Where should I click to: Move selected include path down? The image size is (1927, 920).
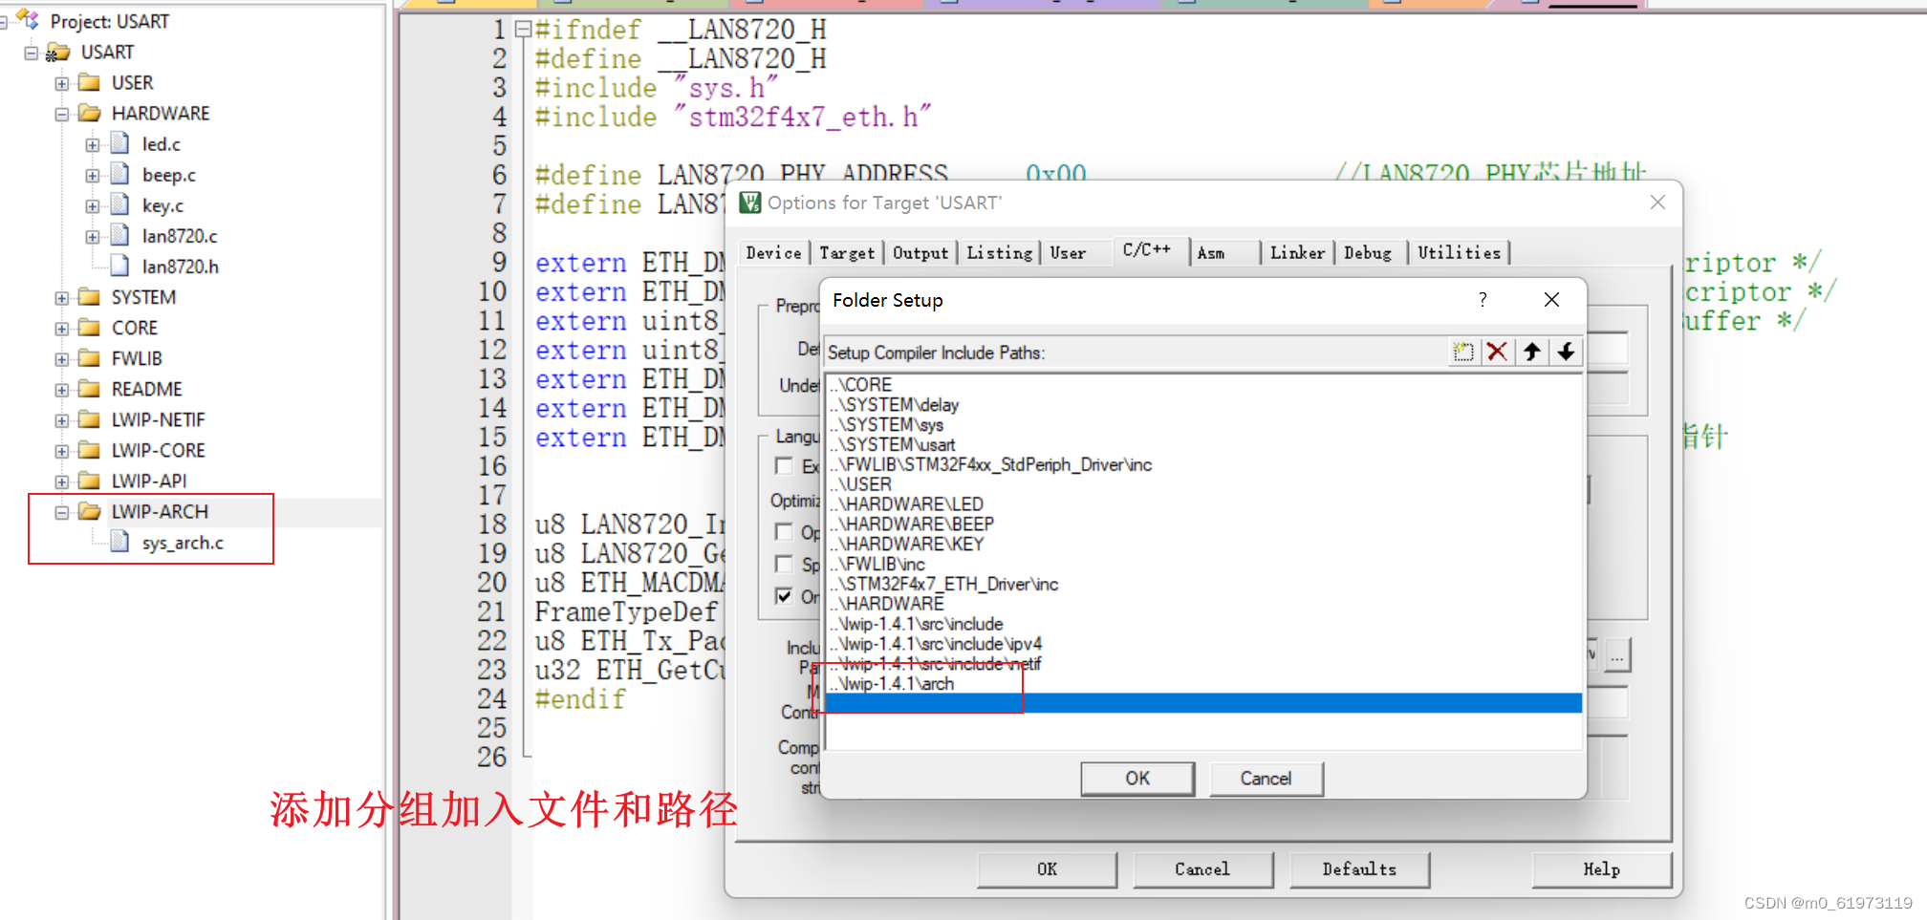click(1567, 352)
